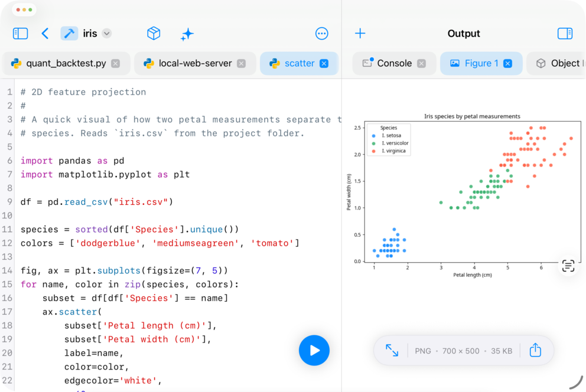Click 'iris.csv' string on line 9
Image resolution: width=586 pixels, height=392 pixels.
click(x=141, y=202)
